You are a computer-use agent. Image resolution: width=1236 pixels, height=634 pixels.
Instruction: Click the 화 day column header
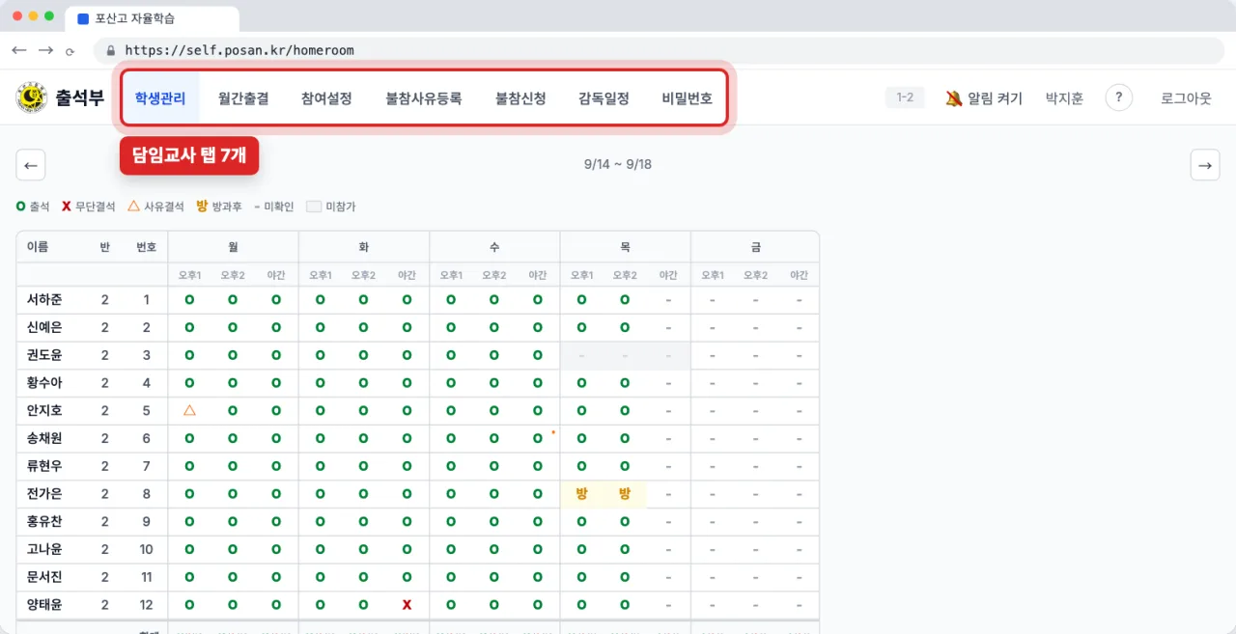pos(363,247)
